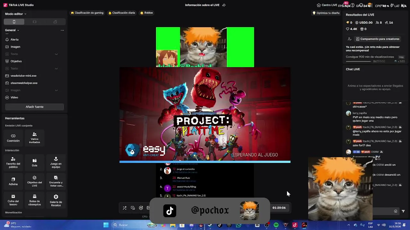Select the landscape layout icon
This screenshot has height=230, width=410.
tap(35, 22)
